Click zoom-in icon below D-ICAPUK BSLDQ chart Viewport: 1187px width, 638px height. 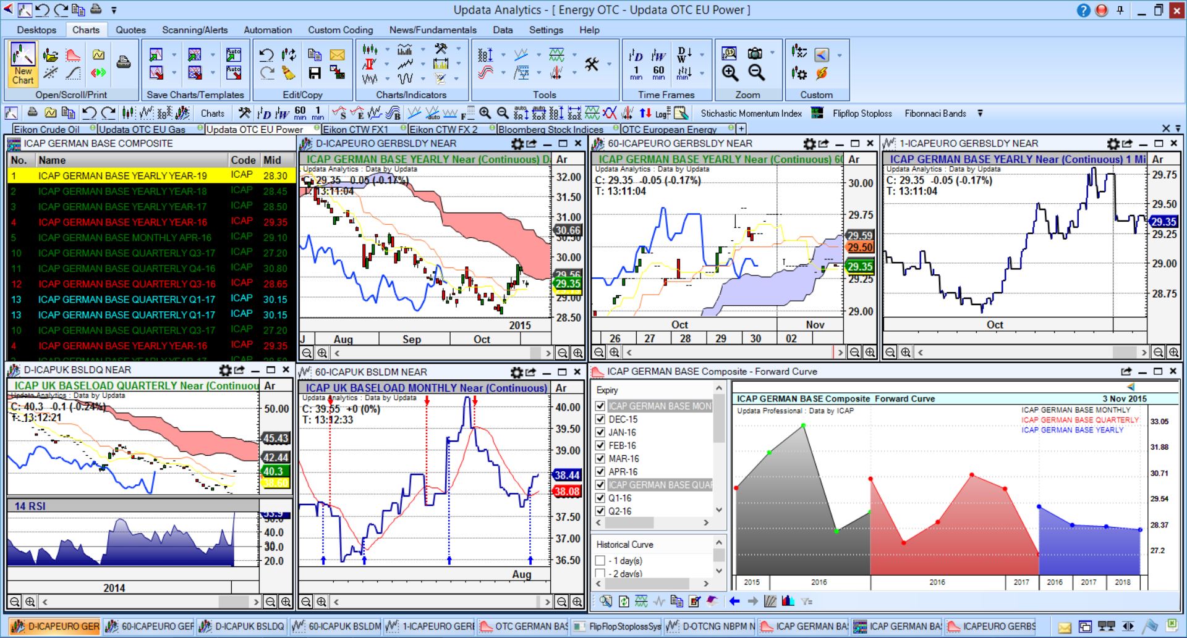[x=30, y=602]
